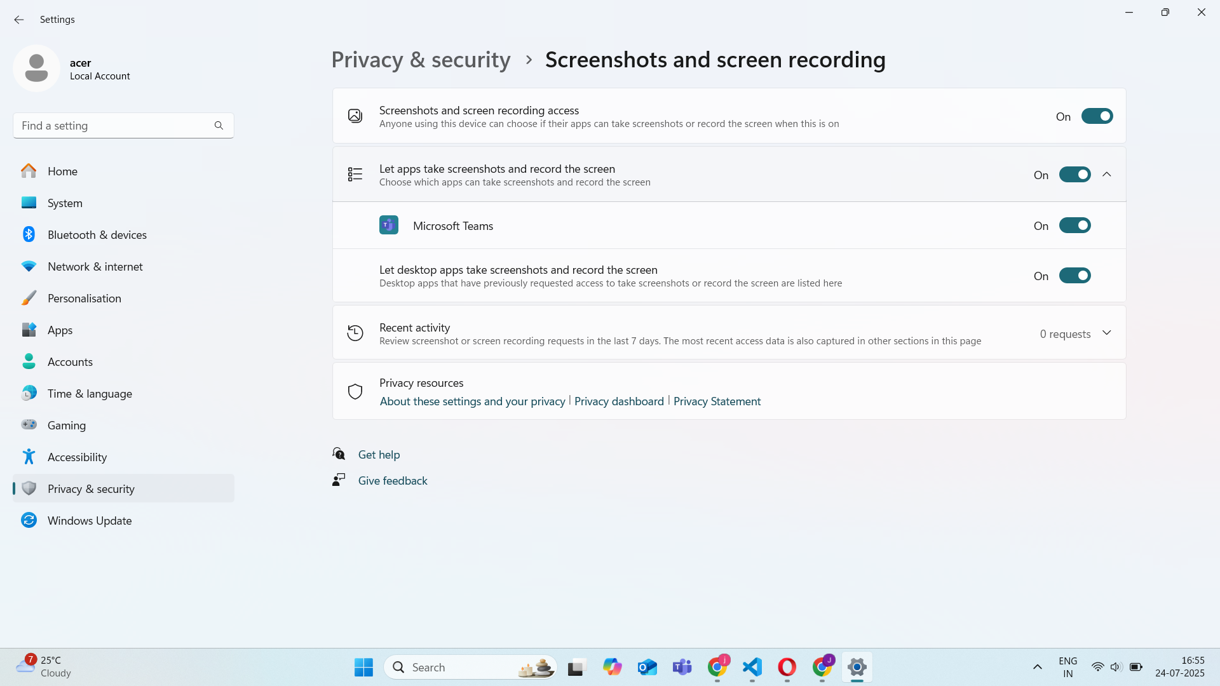Click the search magnifier in Find a setting

click(x=219, y=126)
